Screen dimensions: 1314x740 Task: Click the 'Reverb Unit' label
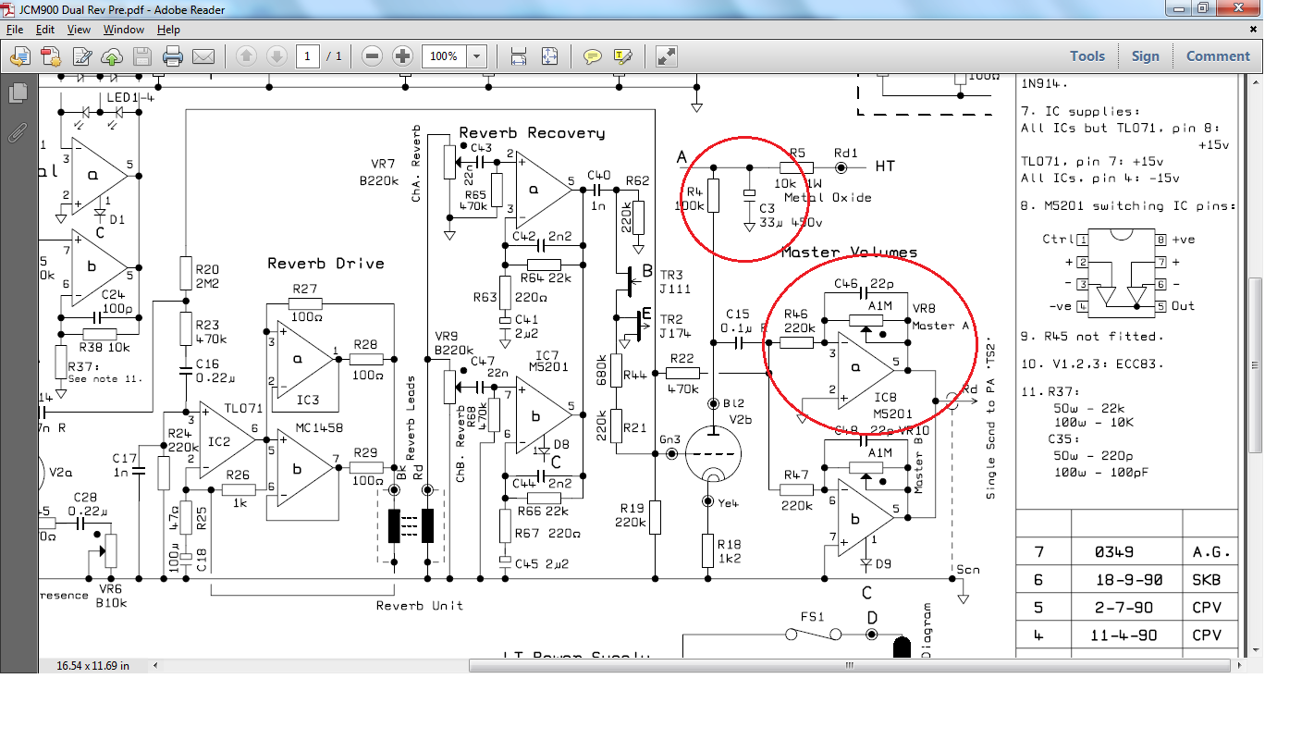pyautogui.click(x=419, y=606)
